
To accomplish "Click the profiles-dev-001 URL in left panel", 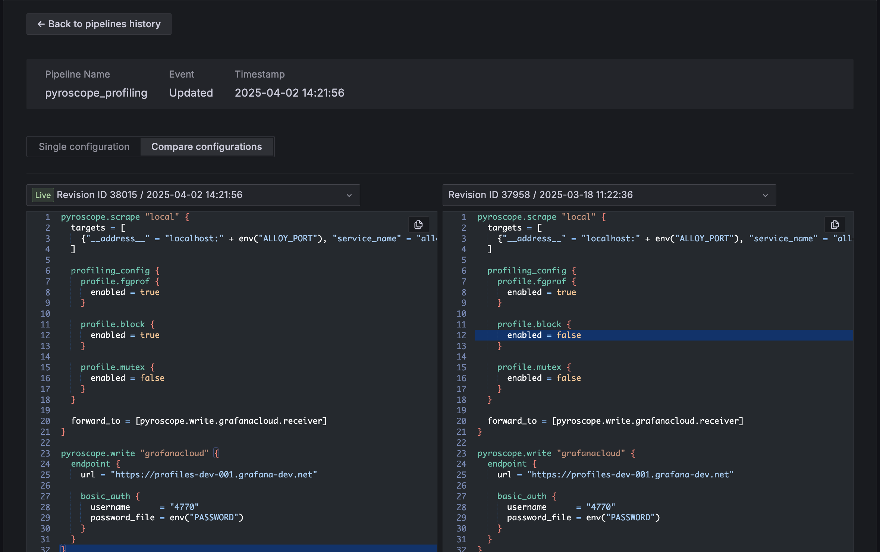I will (213, 474).
